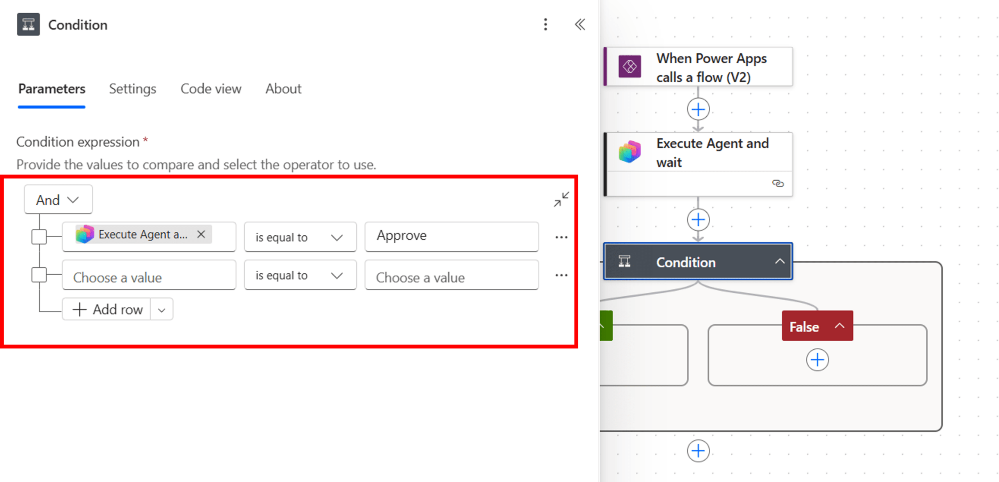Add a step below the Condition block
999x482 pixels.
pyautogui.click(x=698, y=451)
